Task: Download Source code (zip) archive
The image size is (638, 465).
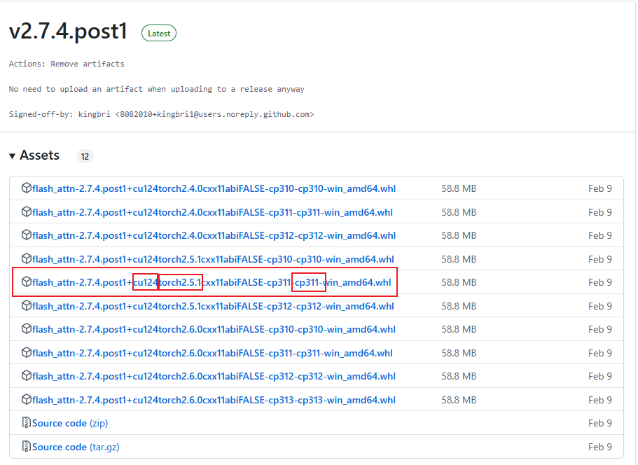Action: 70,423
